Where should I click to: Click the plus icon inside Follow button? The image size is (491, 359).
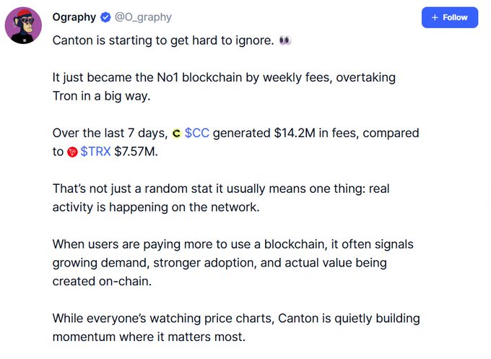(435, 17)
